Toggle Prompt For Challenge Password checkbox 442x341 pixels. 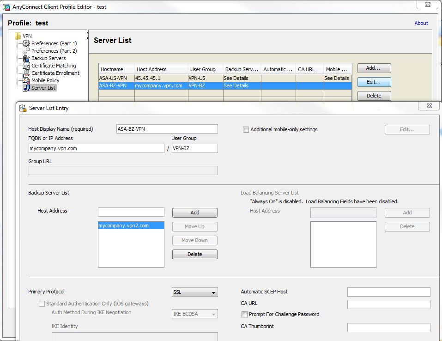click(244, 314)
